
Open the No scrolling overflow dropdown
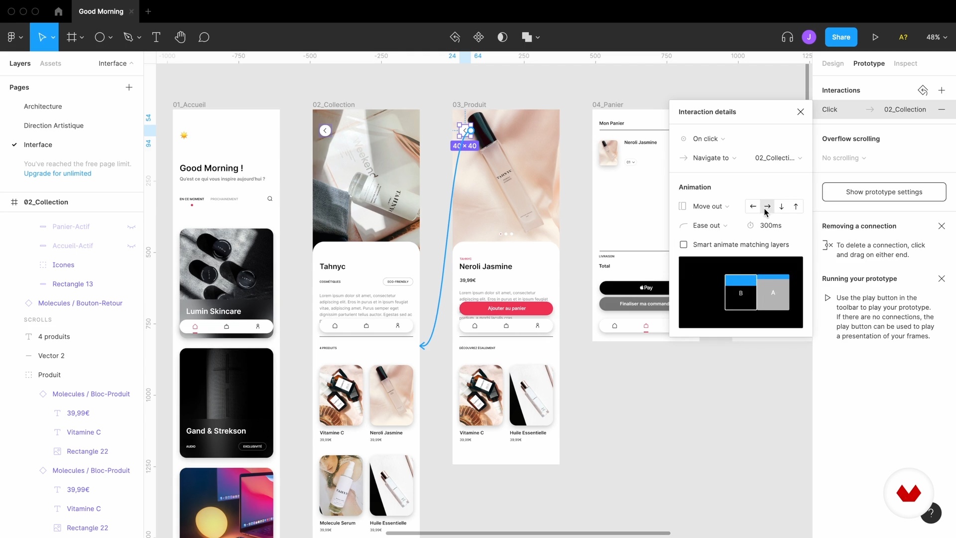coord(844,158)
